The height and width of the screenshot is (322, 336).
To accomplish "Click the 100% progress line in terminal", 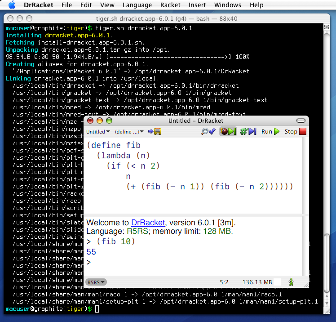I will point(128,57).
